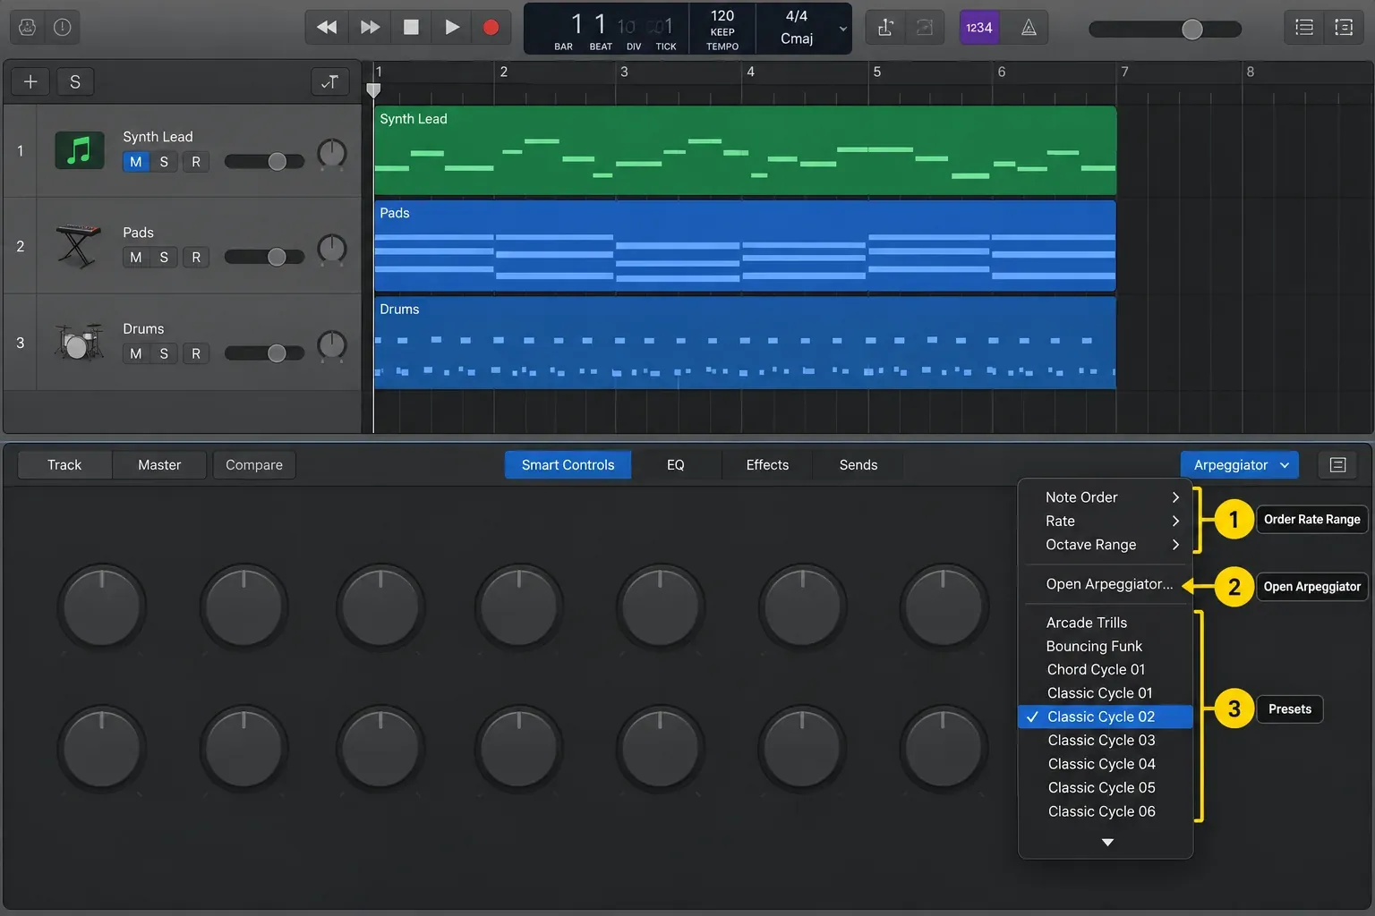The height and width of the screenshot is (916, 1375).
Task: Click the Compare button
Action: (254, 465)
